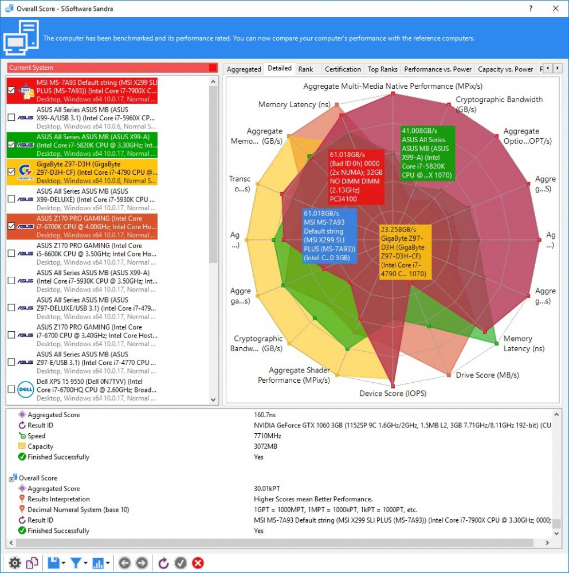Image resolution: width=569 pixels, height=573 pixels.
Task: Click the Dell logo icon of XPS 15 entry
Action: (26, 390)
